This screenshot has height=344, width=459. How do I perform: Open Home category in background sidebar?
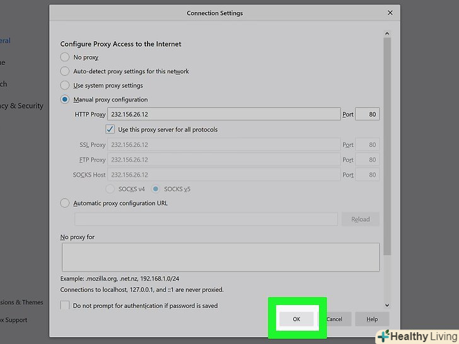tap(3, 62)
